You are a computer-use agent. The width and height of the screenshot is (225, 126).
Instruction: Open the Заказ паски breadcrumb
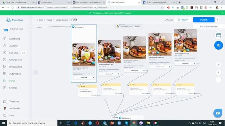pos(62,20)
